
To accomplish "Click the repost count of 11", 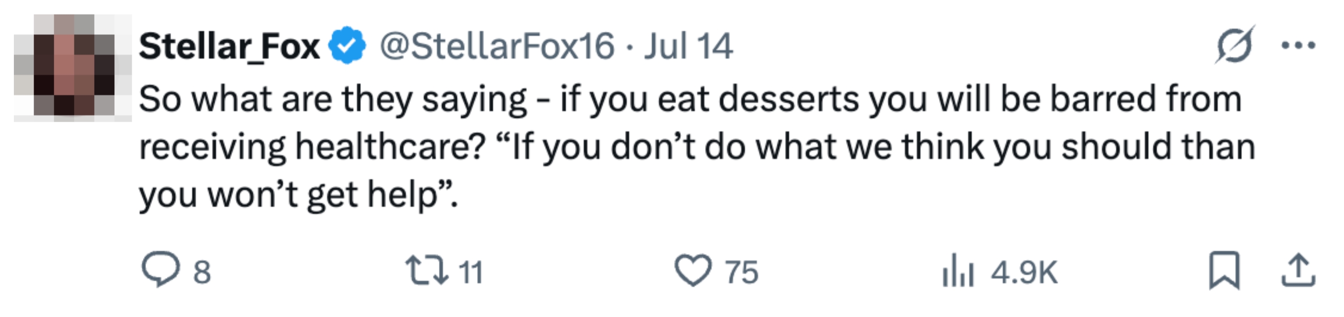I will point(471,272).
